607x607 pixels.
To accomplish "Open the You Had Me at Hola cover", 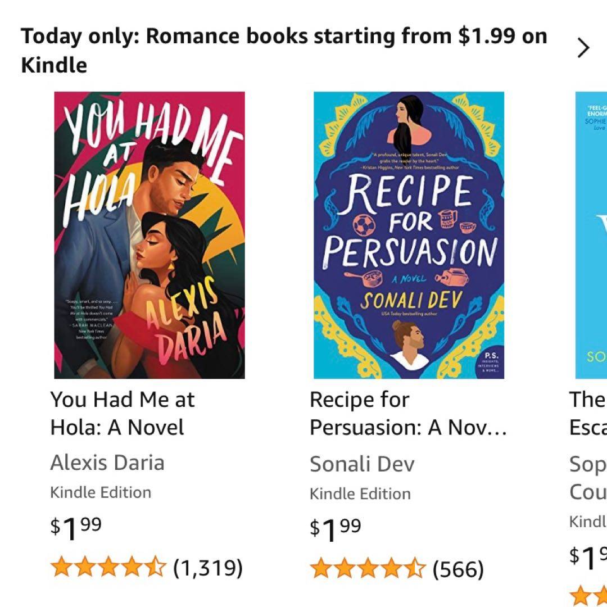I will point(150,235).
